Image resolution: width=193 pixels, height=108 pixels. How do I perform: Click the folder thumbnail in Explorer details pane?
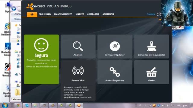pyautogui.click(x=17, y=92)
